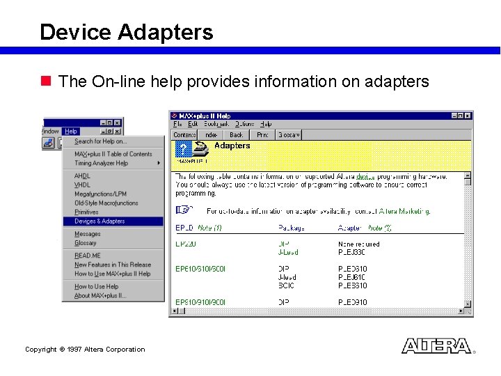
Task: Expand Timing Analyzer Help submenu arrow
Action: [159, 163]
